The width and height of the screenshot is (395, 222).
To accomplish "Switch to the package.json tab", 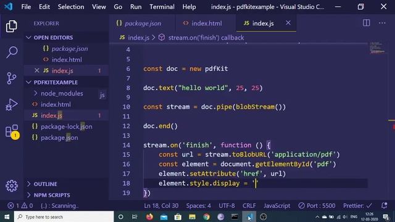I will (143, 23).
